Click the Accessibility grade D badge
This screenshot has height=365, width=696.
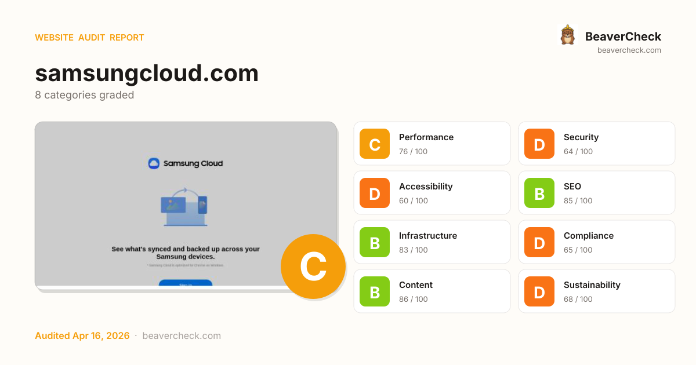(375, 193)
